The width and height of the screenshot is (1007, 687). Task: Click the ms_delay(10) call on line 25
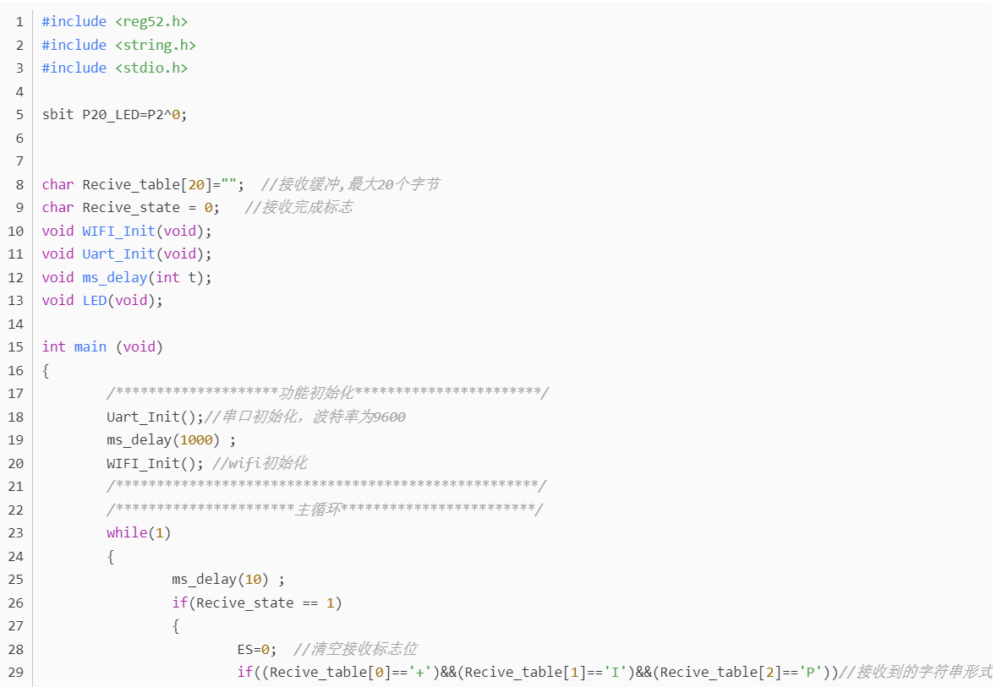pyautogui.click(x=221, y=579)
